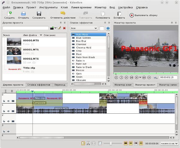Click the edit clip pencil icon

pyautogui.click(x=59, y=28)
